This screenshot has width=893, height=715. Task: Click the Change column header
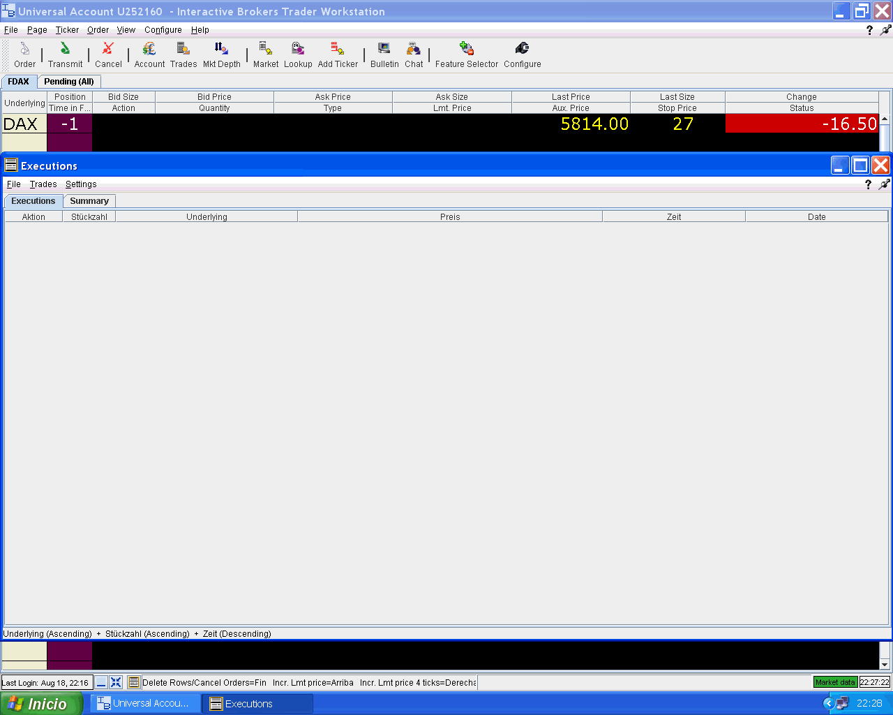(802, 97)
